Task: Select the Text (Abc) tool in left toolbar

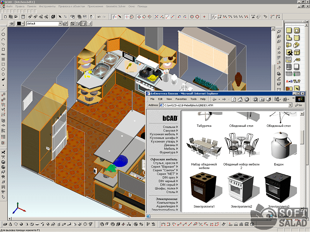Action: coord(3,54)
